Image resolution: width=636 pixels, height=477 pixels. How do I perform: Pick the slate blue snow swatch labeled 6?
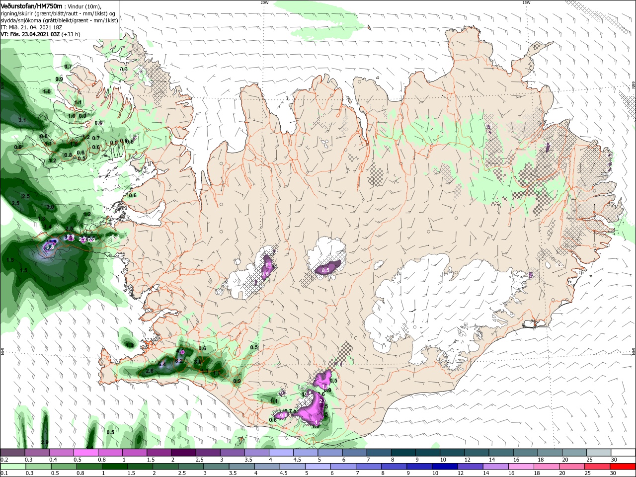pos(355,453)
